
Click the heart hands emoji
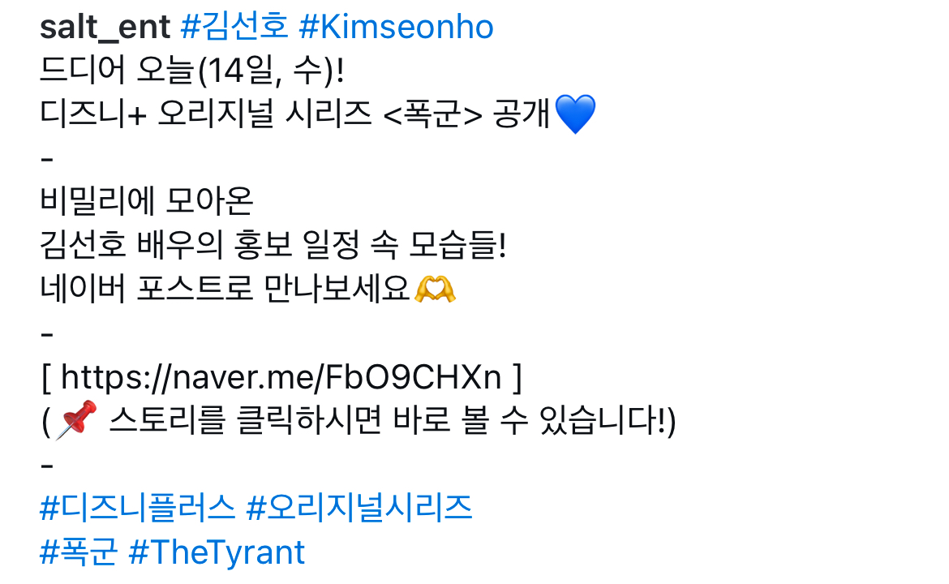click(x=435, y=289)
